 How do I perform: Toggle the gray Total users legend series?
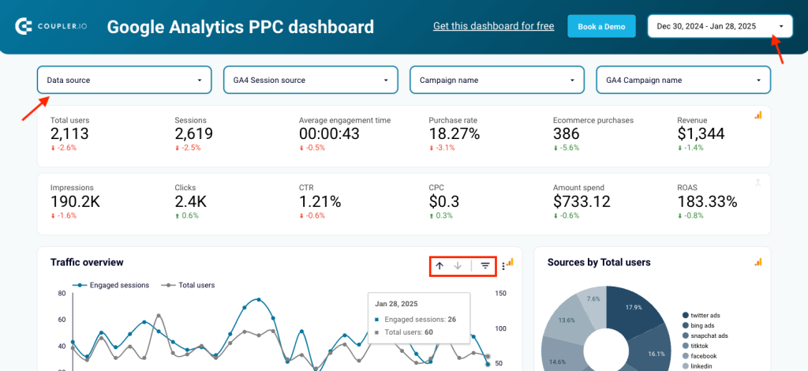(188, 285)
